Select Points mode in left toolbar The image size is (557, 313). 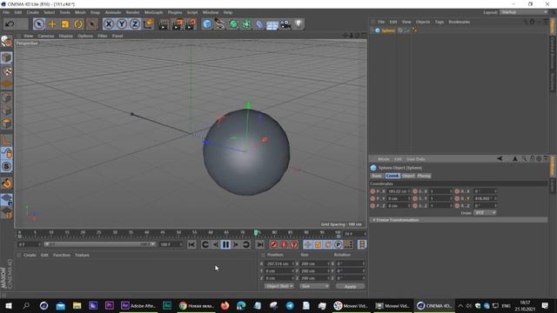click(6, 97)
